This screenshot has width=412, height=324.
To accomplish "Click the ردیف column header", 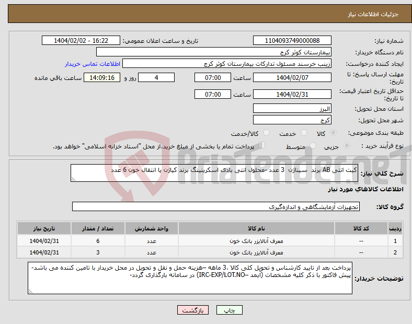I will (395, 228).
